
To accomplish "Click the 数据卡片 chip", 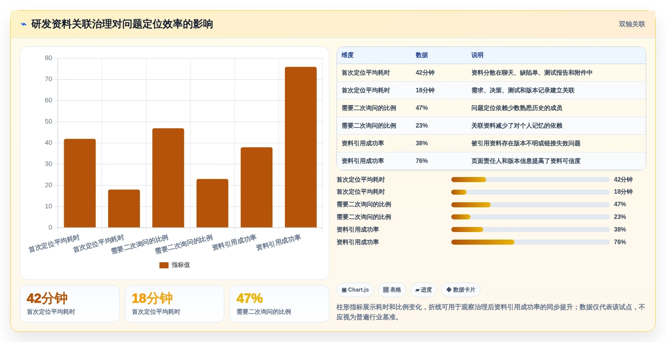I will (x=461, y=290).
